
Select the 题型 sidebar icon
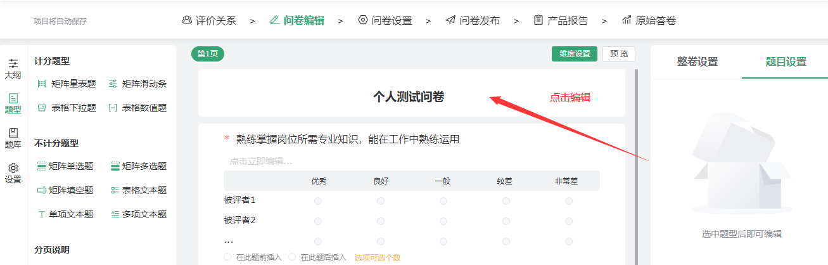coord(13,103)
